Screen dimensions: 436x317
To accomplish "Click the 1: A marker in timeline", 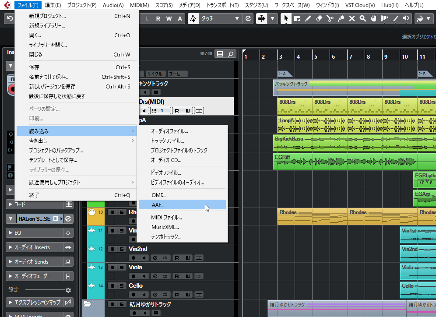I will [x=285, y=74].
